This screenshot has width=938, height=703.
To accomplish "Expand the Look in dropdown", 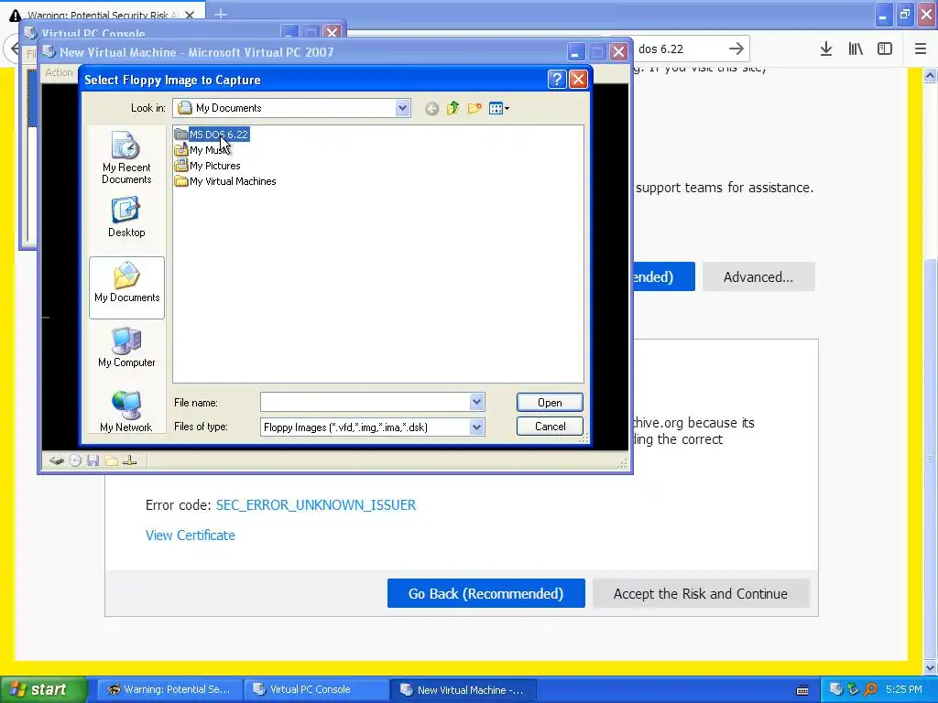I will (402, 108).
